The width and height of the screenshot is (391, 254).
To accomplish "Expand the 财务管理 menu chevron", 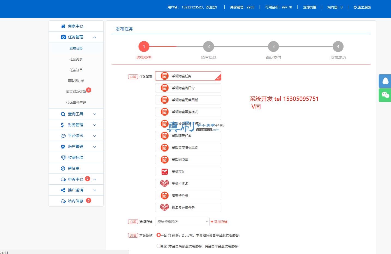I will click(95, 125).
